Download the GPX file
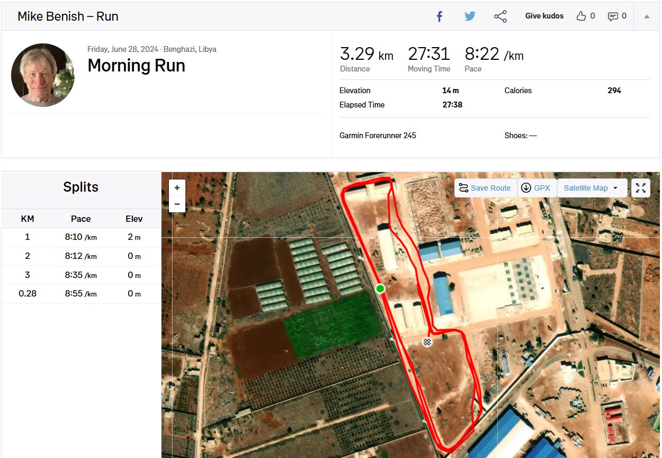The width and height of the screenshot is (662, 458). [536, 188]
